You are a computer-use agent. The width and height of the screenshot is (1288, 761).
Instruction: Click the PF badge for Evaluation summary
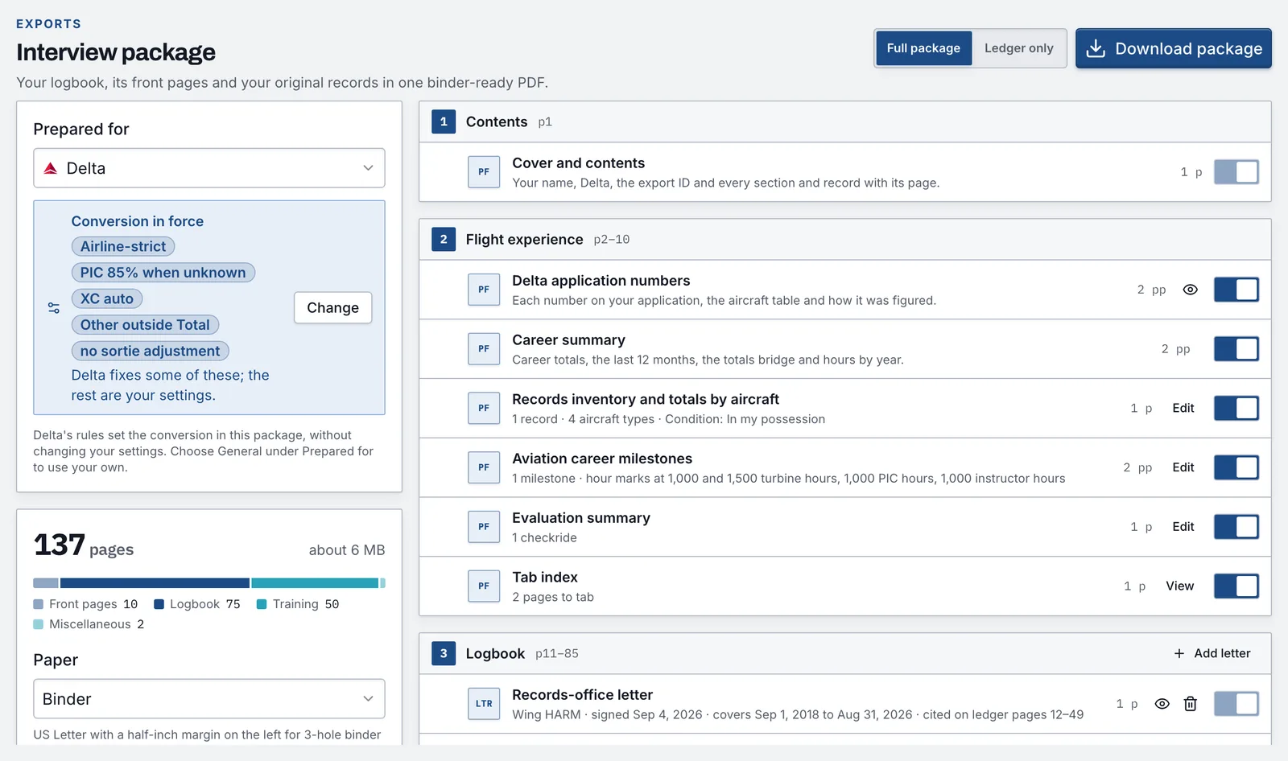(484, 526)
